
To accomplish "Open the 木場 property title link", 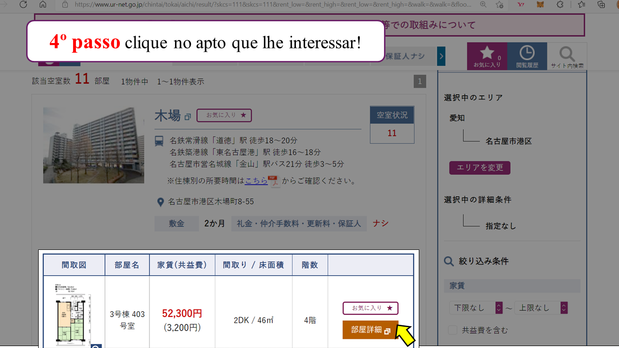I will pyautogui.click(x=168, y=116).
